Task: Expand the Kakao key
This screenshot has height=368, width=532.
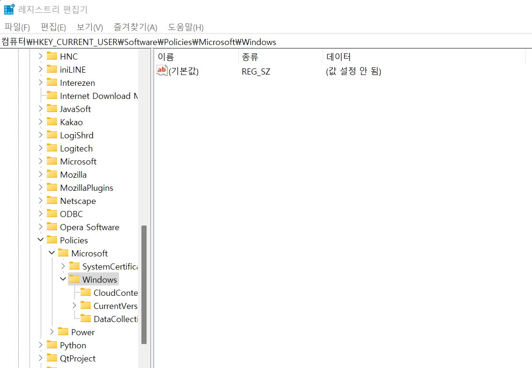Action: point(40,122)
